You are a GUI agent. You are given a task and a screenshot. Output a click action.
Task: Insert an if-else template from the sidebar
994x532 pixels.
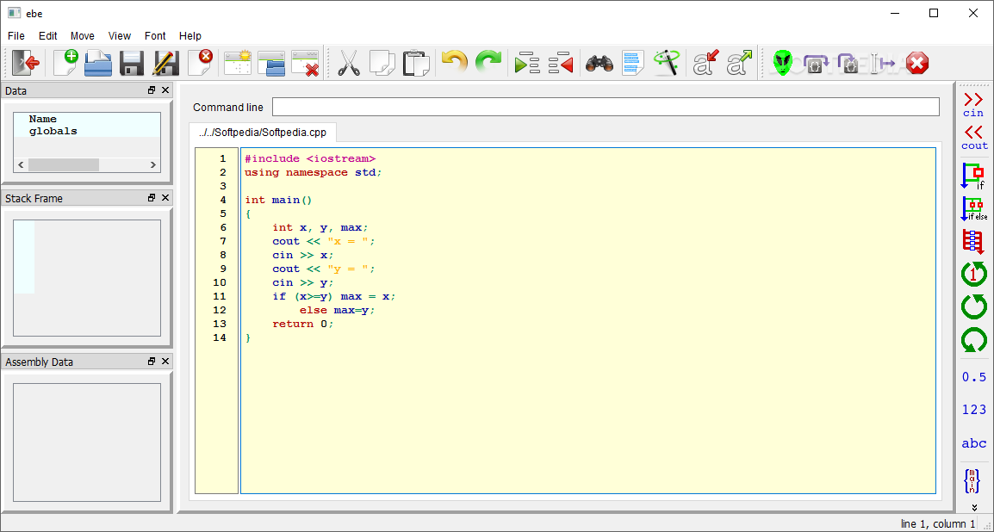[x=972, y=207]
